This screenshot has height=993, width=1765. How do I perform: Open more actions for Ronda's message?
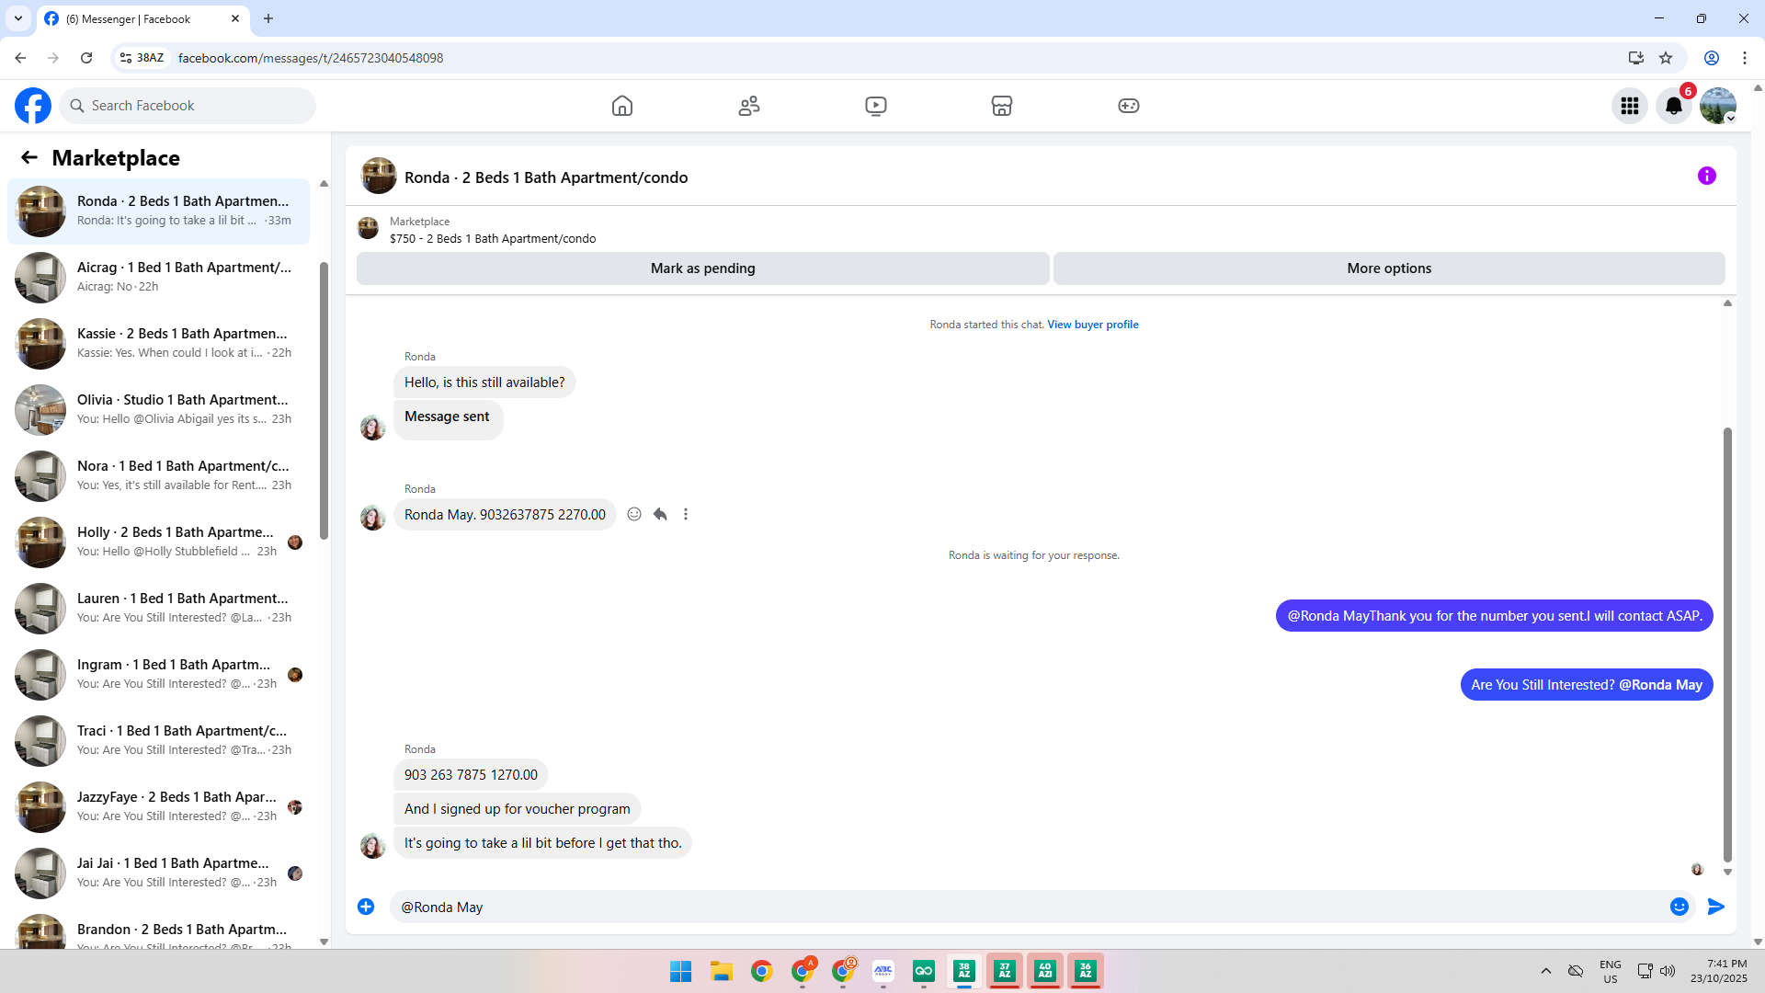pos(686,514)
